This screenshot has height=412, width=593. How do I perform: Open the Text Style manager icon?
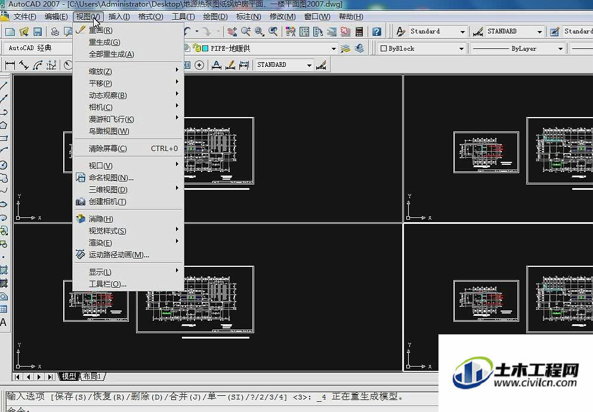(400, 32)
